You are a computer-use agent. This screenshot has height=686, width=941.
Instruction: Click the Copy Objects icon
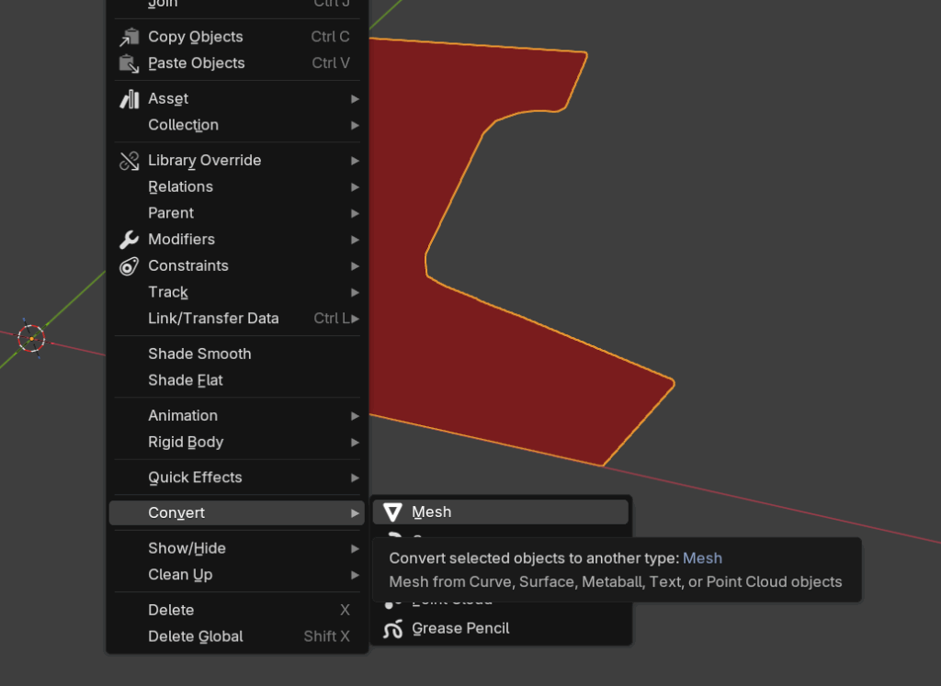(129, 38)
